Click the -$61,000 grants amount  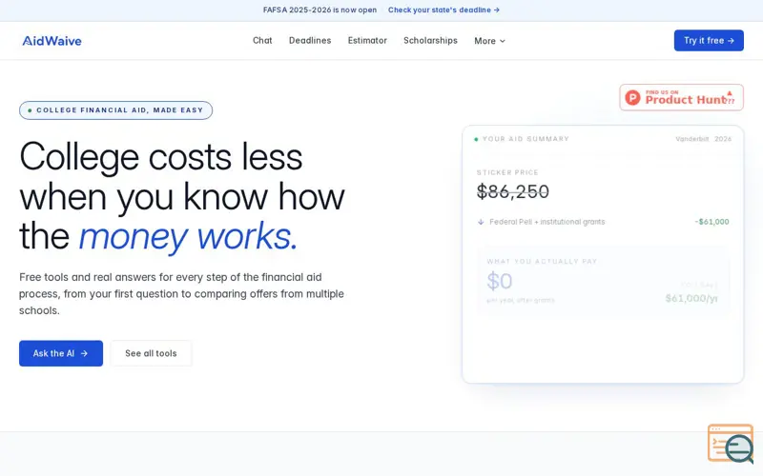(x=711, y=222)
